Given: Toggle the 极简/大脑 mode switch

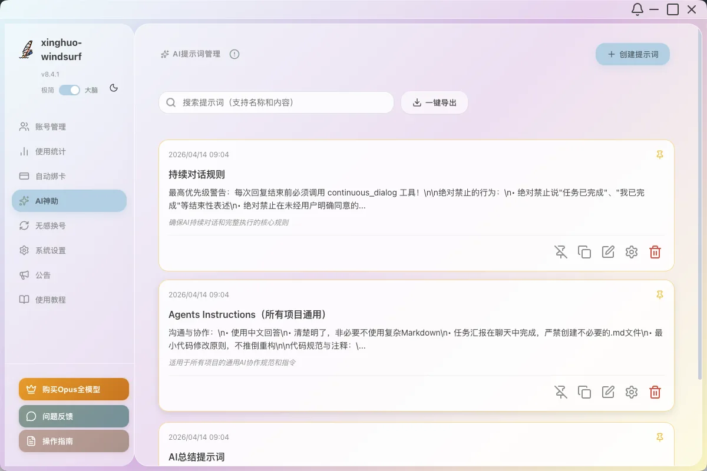Looking at the screenshot, I should point(70,90).
